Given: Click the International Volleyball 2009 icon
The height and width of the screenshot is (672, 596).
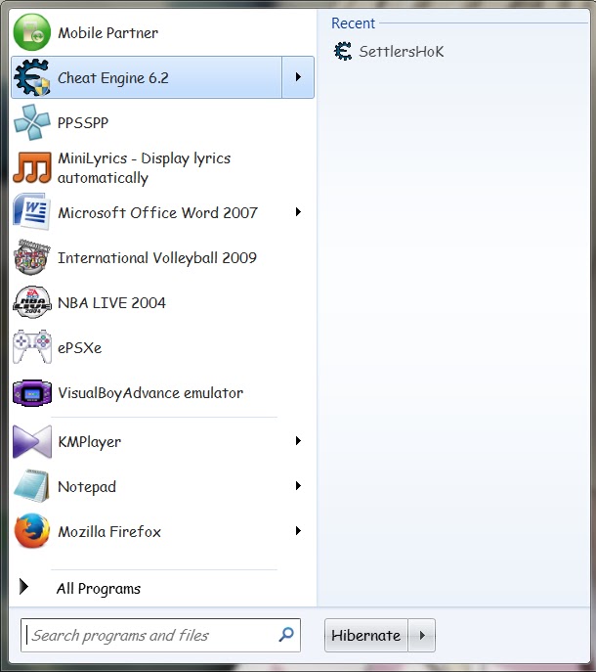Looking at the screenshot, I should [x=32, y=257].
